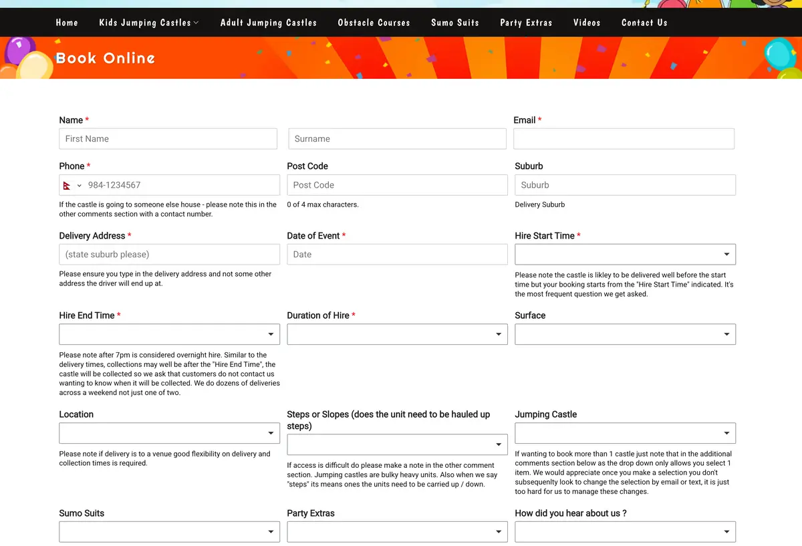Focus the Email input field
The image size is (802, 546).
click(x=624, y=139)
